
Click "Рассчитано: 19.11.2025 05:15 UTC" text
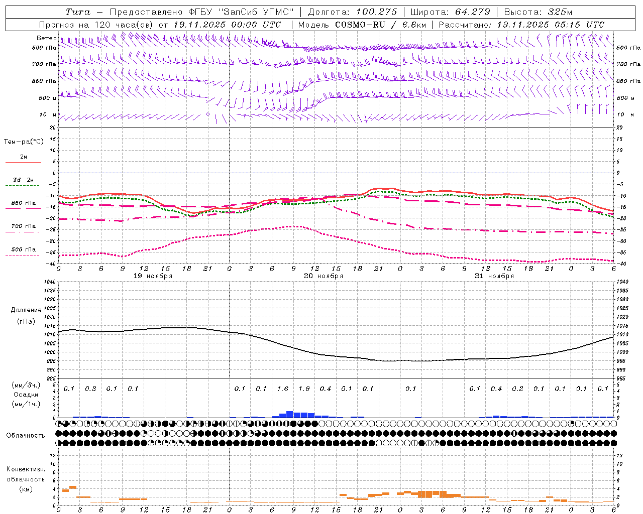coord(521,25)
